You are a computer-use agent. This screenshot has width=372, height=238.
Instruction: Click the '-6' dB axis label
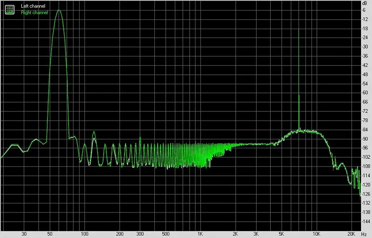pyautogui.click(x=364, y=10)
